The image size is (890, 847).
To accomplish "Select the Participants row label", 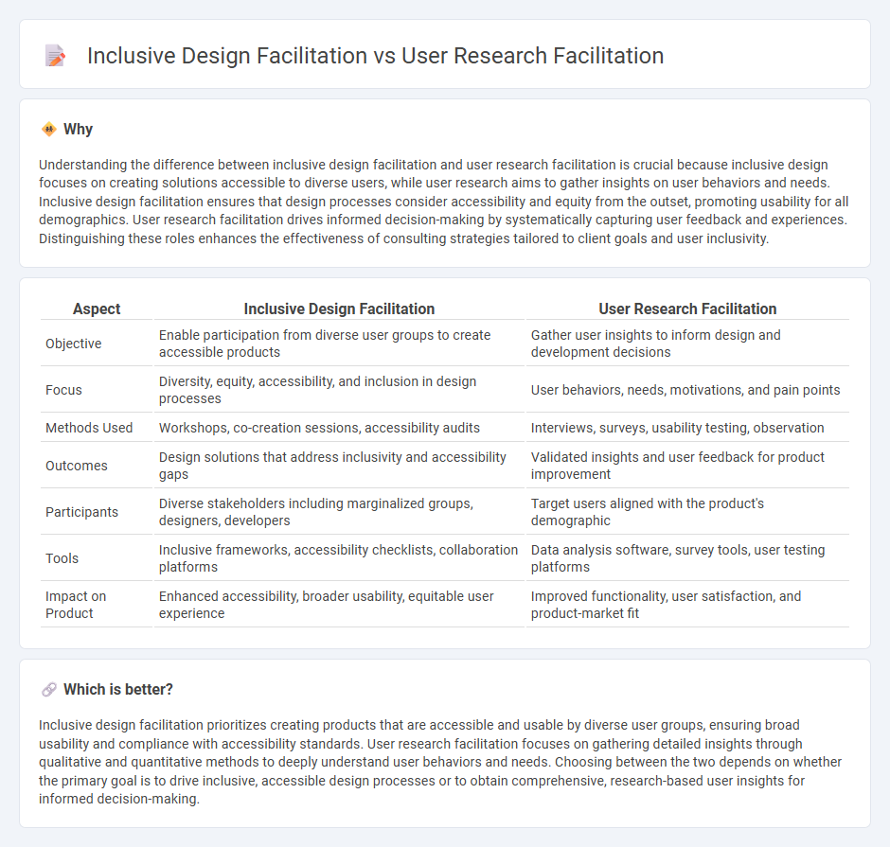I will [x=81, y=512].
